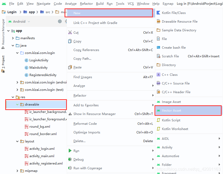This screenshot has width=223, height=174.
Task: Click the green Run play icon
Action: pyautogui.click(x=70, y=151)
